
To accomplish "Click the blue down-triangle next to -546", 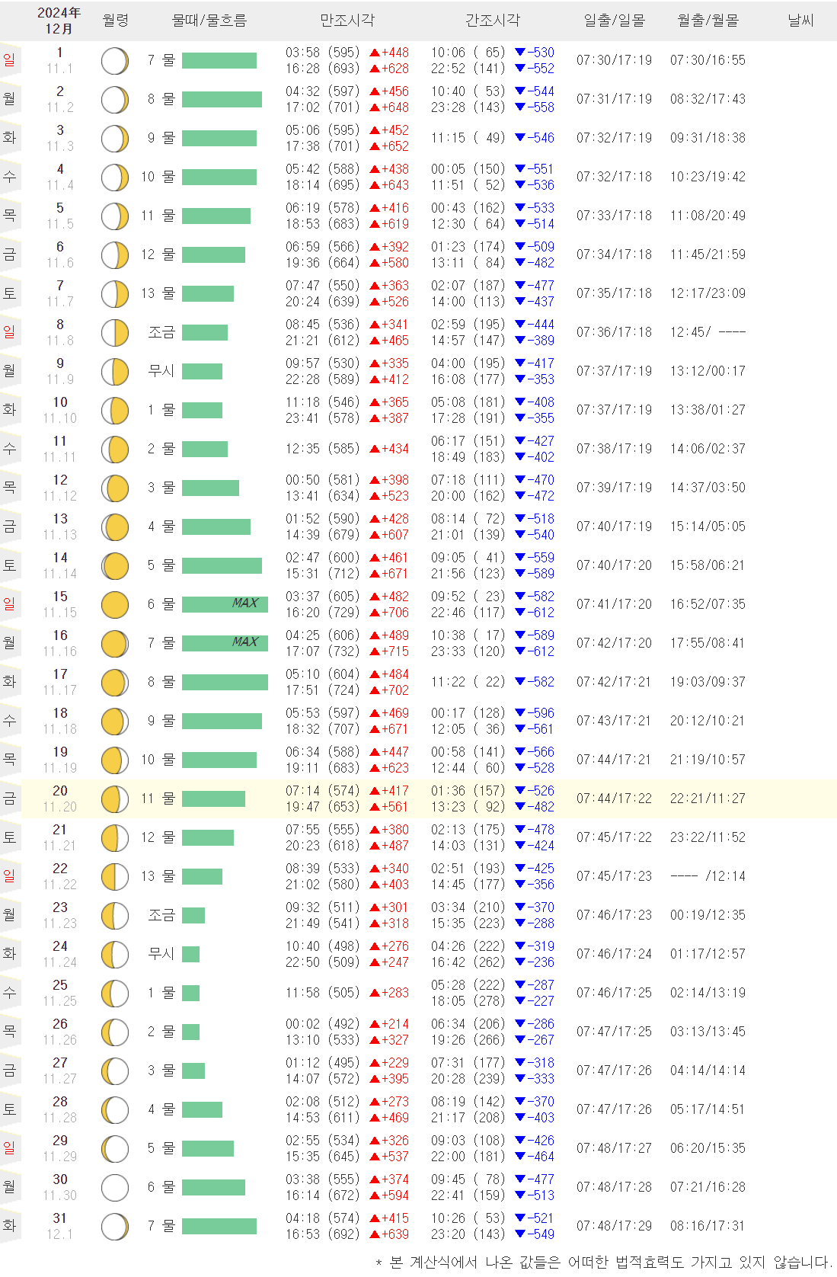I will pyautogui.click(x=520, y=138).
